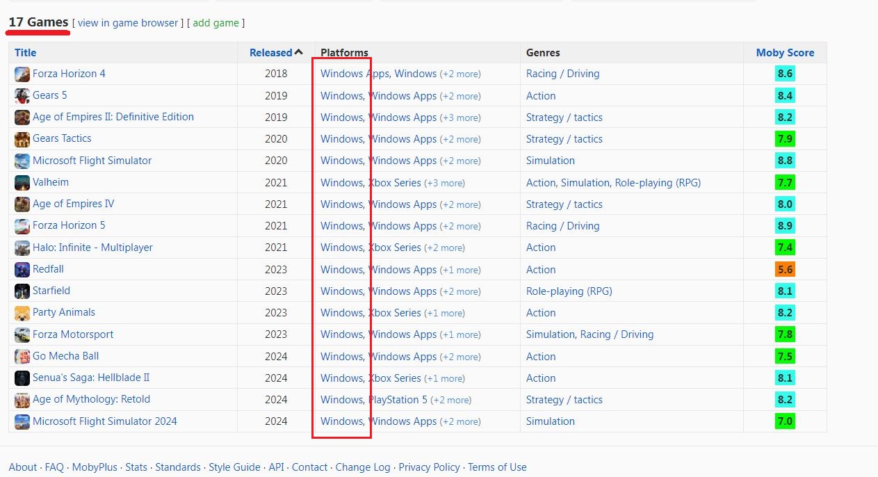The width and height of the screenshot is (878, 477).
Task: Sort by the Moby Score column header
Action: coord(785,53)
